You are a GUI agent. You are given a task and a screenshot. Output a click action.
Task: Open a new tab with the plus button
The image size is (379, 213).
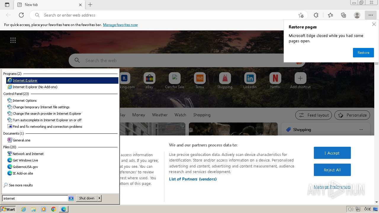[90, 5]
